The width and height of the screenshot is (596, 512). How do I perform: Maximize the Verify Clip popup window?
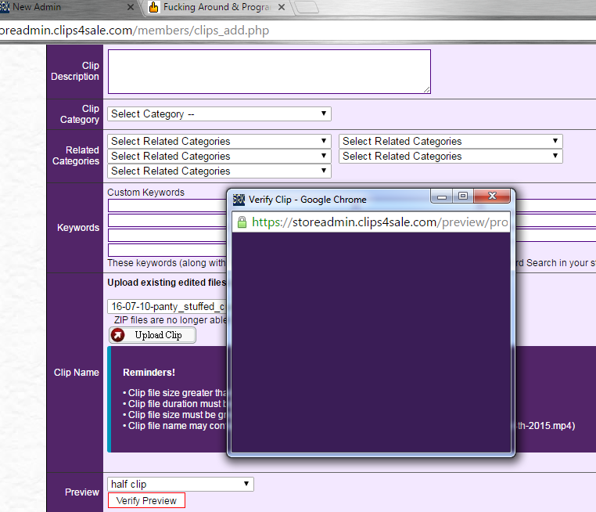coord(463,197)
